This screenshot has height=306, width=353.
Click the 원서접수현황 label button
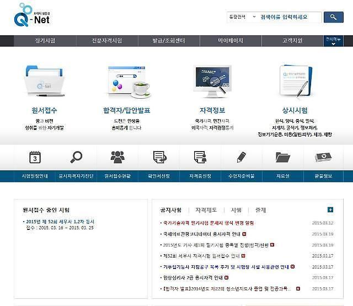pos(117,176)
